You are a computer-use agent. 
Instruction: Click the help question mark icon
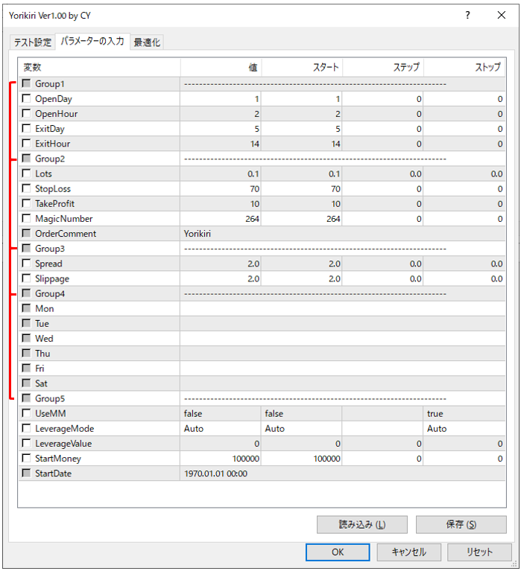point(467,15)
